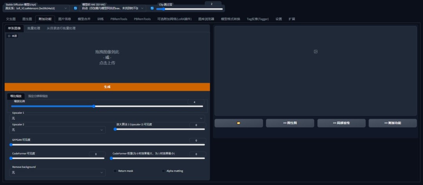Switch to the 文生图 tab
Viewport: 423px width, 185px height.
click(11, 19)
